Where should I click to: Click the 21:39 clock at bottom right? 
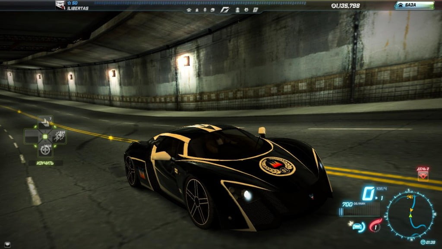(428, 242)
